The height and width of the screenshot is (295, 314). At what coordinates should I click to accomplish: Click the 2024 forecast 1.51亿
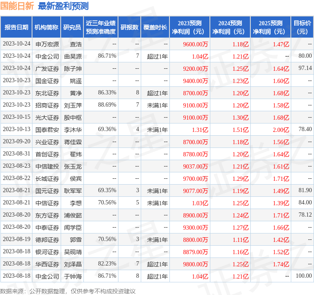click(241, 130)
